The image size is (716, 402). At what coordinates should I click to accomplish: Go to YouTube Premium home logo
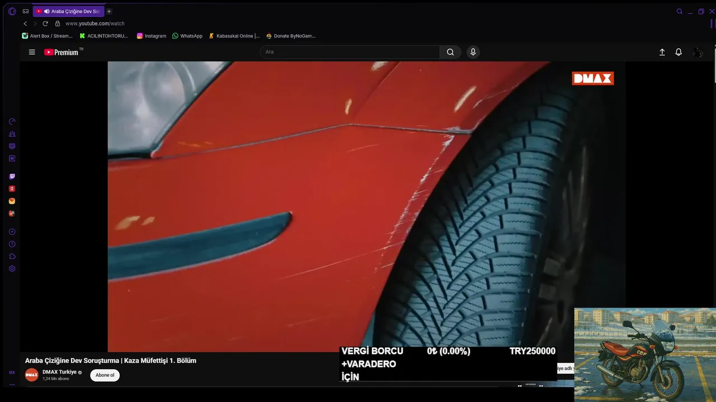click(62, 52)
